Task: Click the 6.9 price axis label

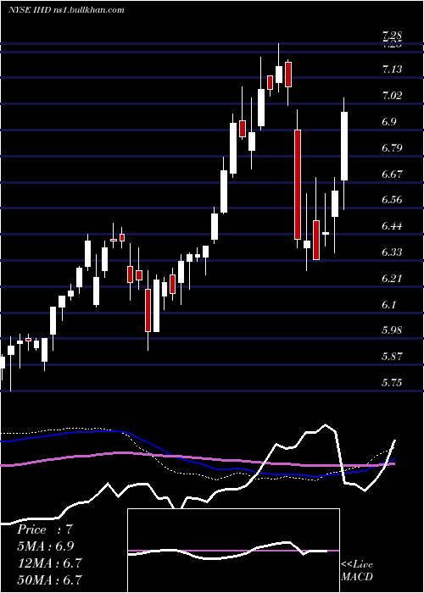Action: pos(389,122)
